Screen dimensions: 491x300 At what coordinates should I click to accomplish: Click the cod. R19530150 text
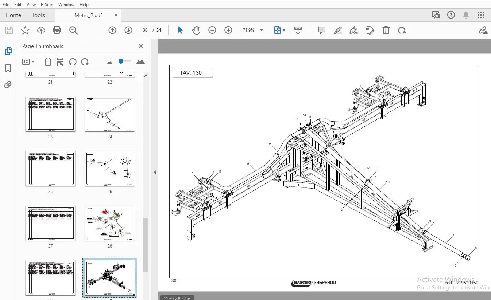click(461, 283)
